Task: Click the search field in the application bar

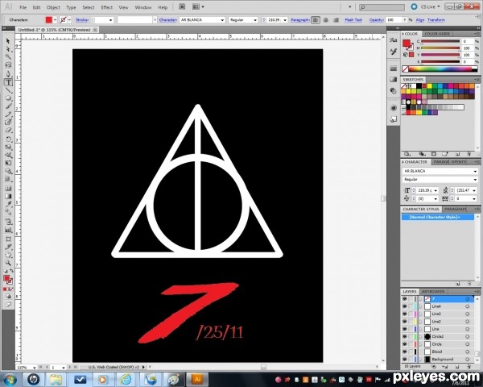Action: click(x=382, y=7)
